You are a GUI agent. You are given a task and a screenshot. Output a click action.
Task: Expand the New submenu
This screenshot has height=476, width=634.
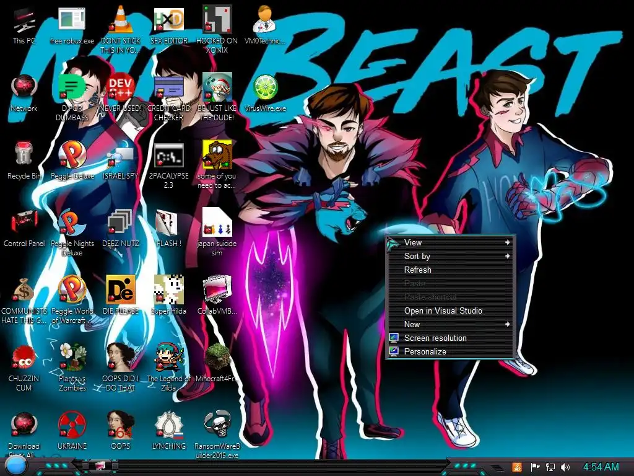pos(450,324)
